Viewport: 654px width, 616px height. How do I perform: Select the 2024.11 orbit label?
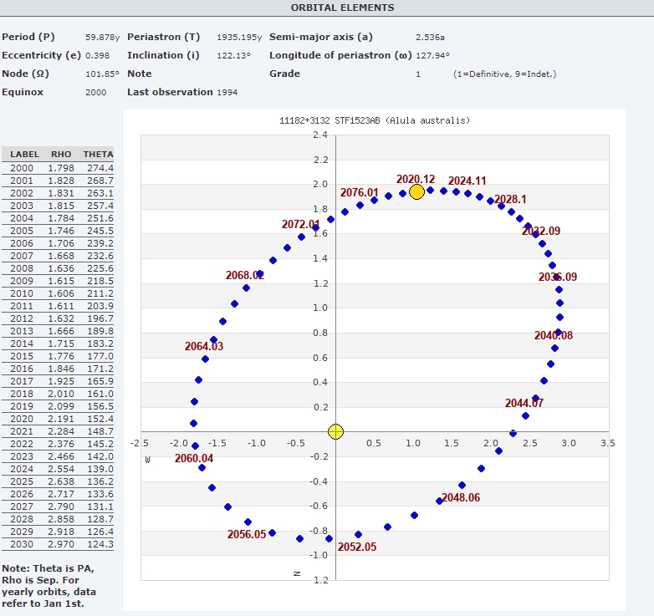click(x=467, y=181)
